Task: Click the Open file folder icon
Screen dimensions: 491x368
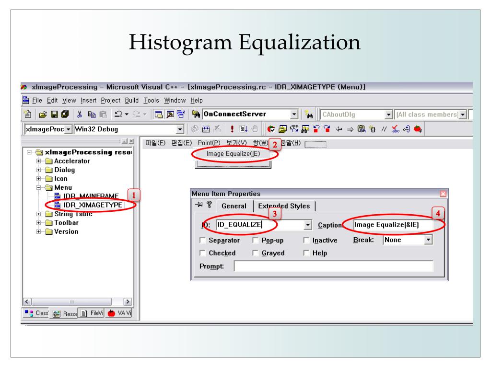Action: point(43,115)
